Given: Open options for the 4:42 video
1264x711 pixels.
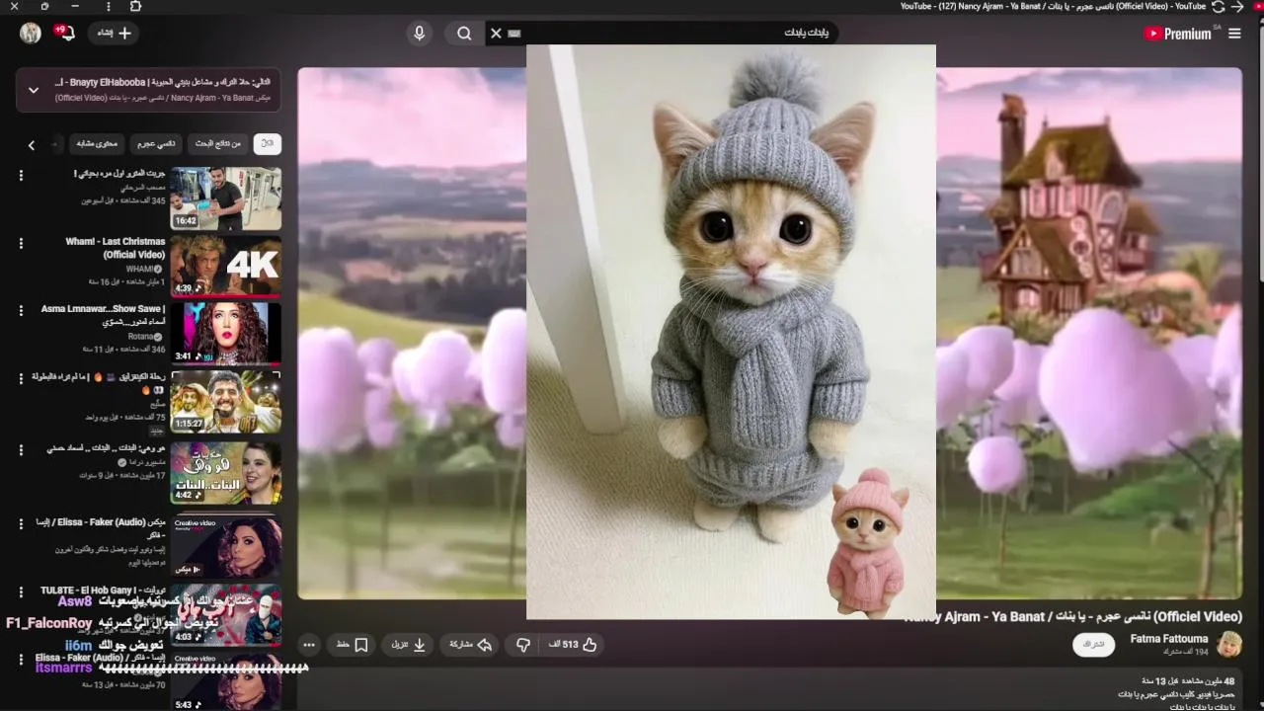Looking at the screenshot, I should tap(21, 449).
